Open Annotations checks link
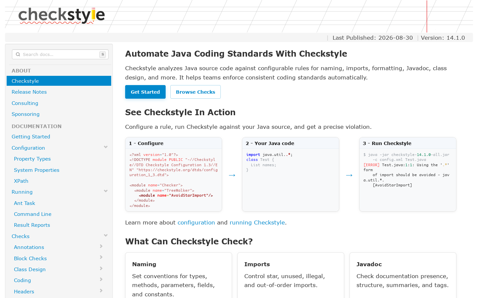478x298 pixels. point(29,247)
